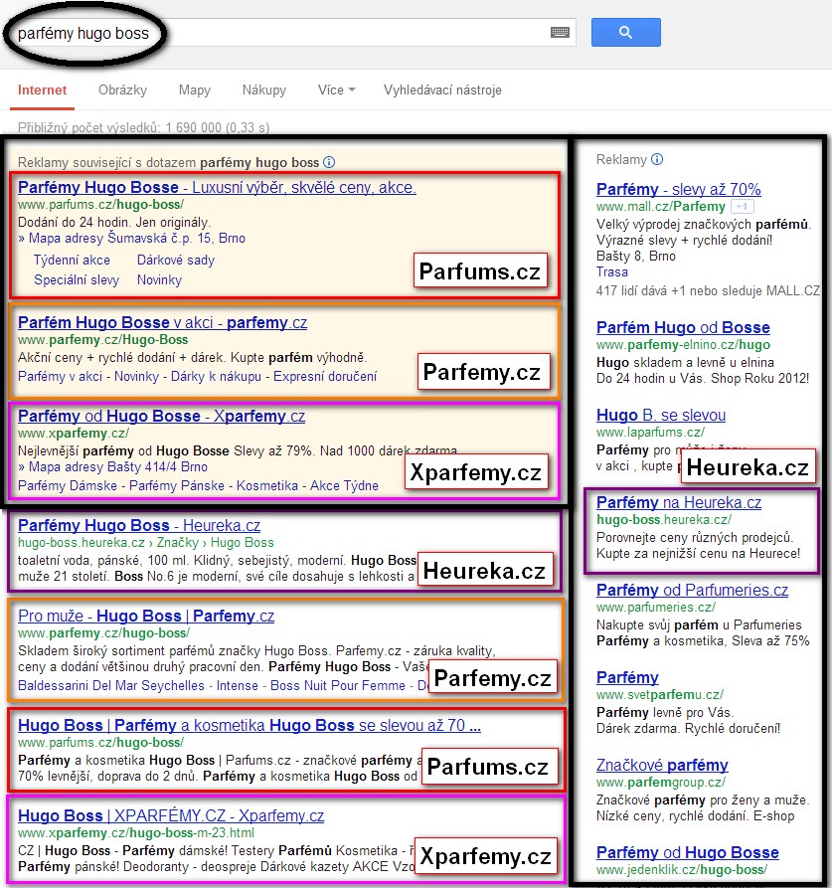This screenshot has width=832, height=888.
Task: Click breadcrumb hugo-boss.heureka.cz › Značky › Hugo Boss
Action: point(145,542)
